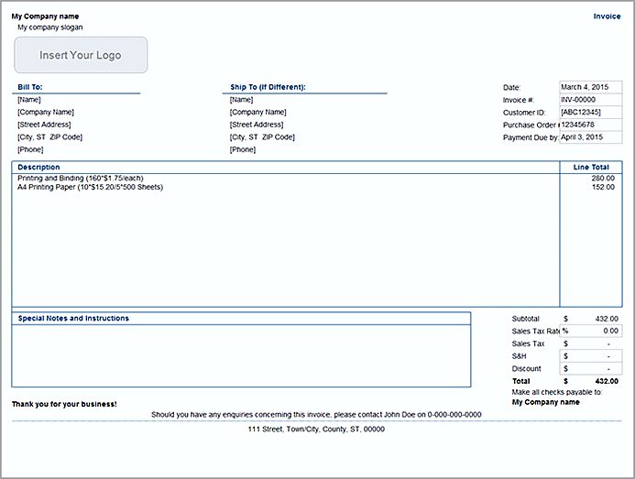Click Payment Due by field 'April 3, 2015'
The image size is (635, 479).
[590, 136]
